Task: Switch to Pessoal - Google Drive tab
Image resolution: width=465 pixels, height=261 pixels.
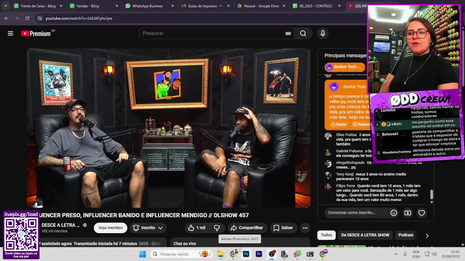Action: click(261, 6)
